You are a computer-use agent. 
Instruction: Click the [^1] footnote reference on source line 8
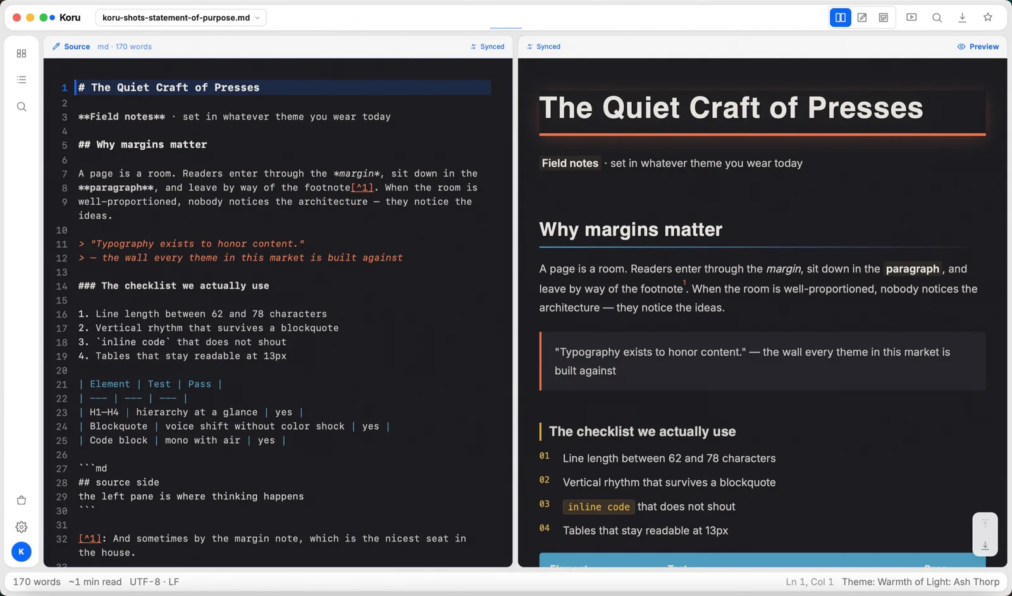362,188
